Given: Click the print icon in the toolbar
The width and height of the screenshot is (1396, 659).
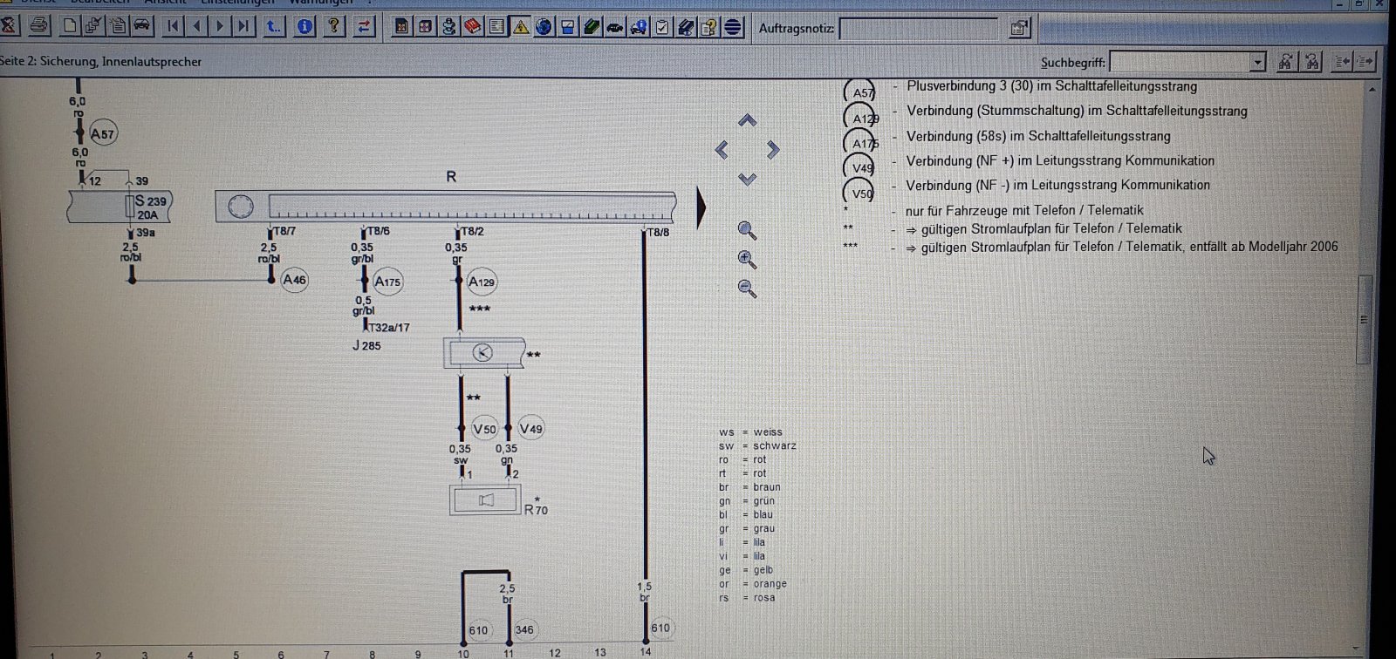Looking at the screenshot, I should pyautogui.click(x=39, y=25).
